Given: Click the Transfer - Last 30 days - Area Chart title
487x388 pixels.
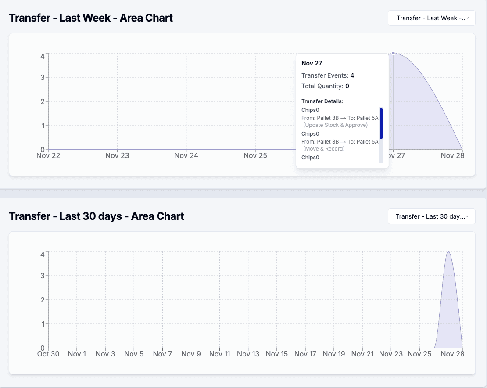Looking at the screenshot, I should click(x=97, y=216).
